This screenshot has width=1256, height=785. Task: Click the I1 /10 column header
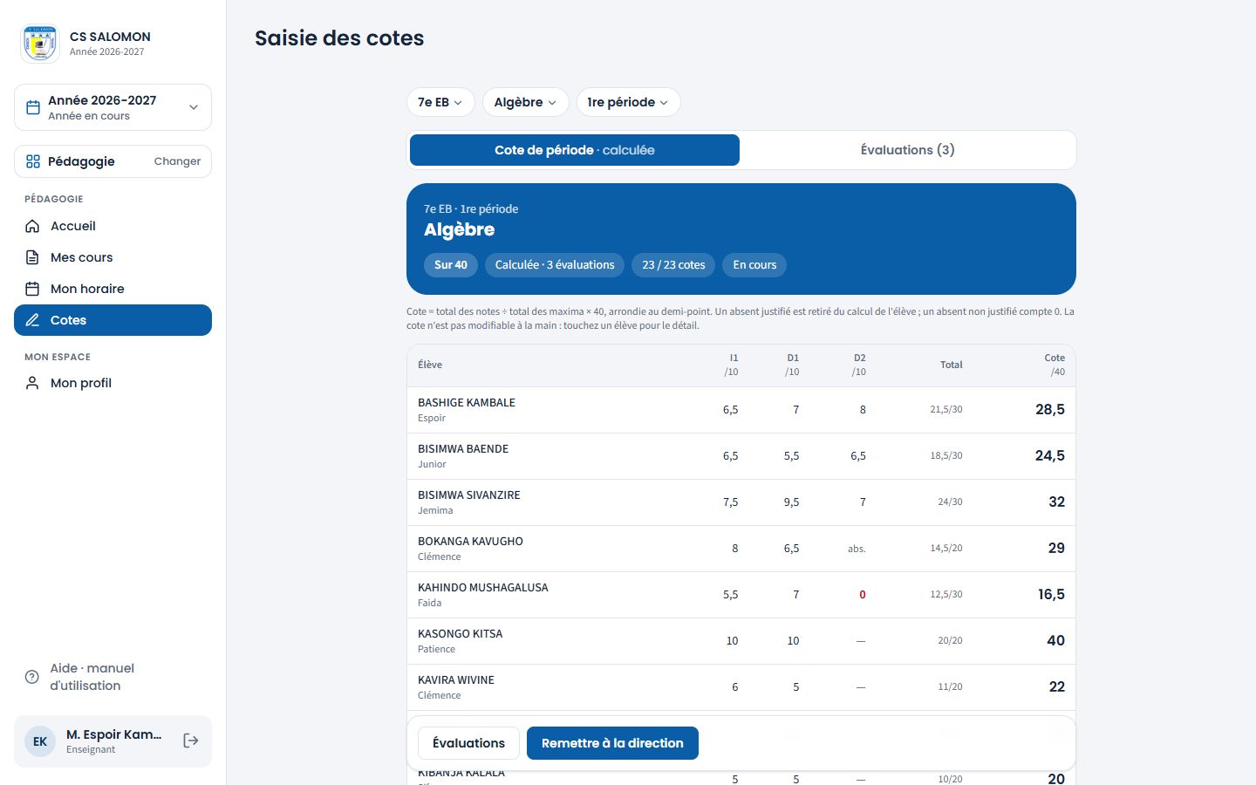[732, 365]
